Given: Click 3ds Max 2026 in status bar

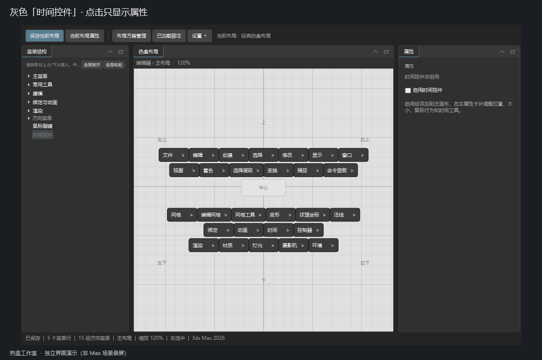Looking at the screenshot, I should [x=208, y=338].
